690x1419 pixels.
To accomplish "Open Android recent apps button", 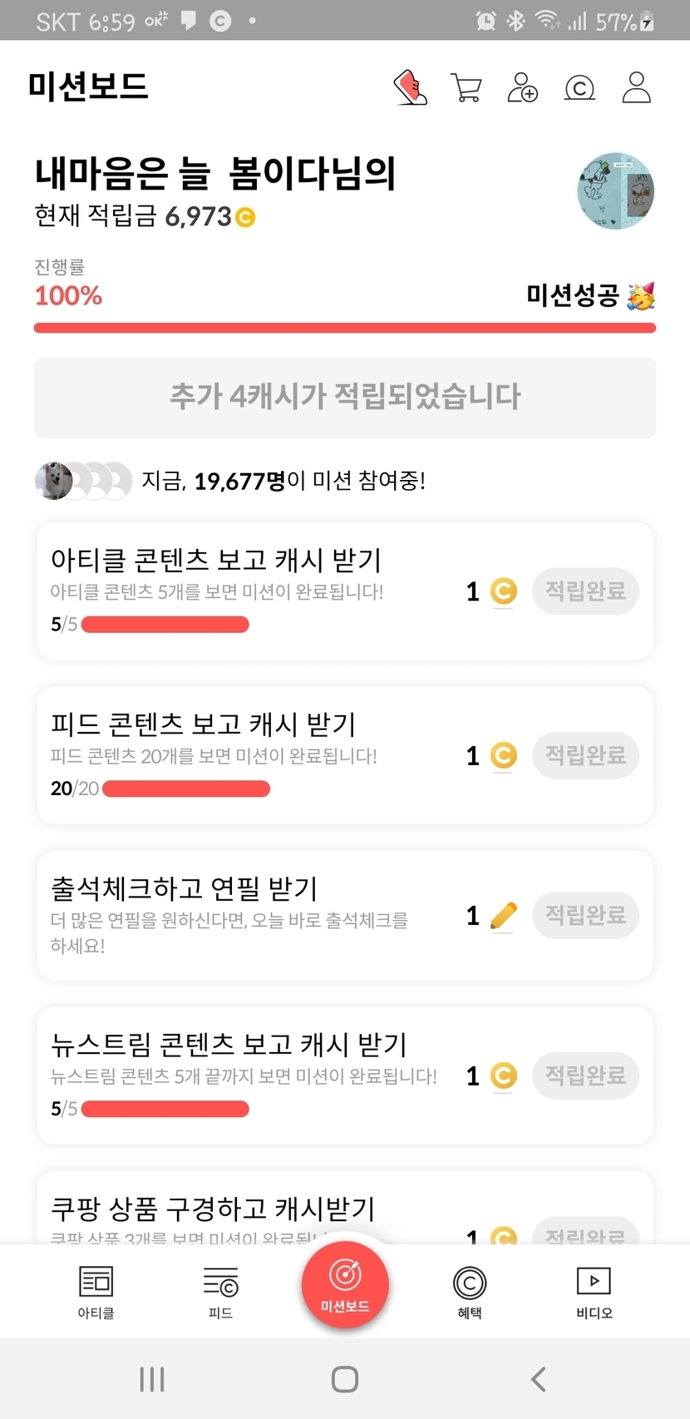I will coord(152,1379).
